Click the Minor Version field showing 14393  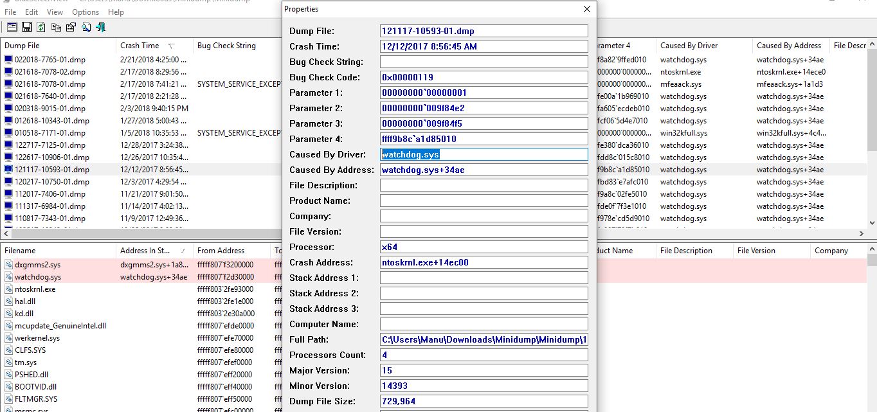point(484,386)
